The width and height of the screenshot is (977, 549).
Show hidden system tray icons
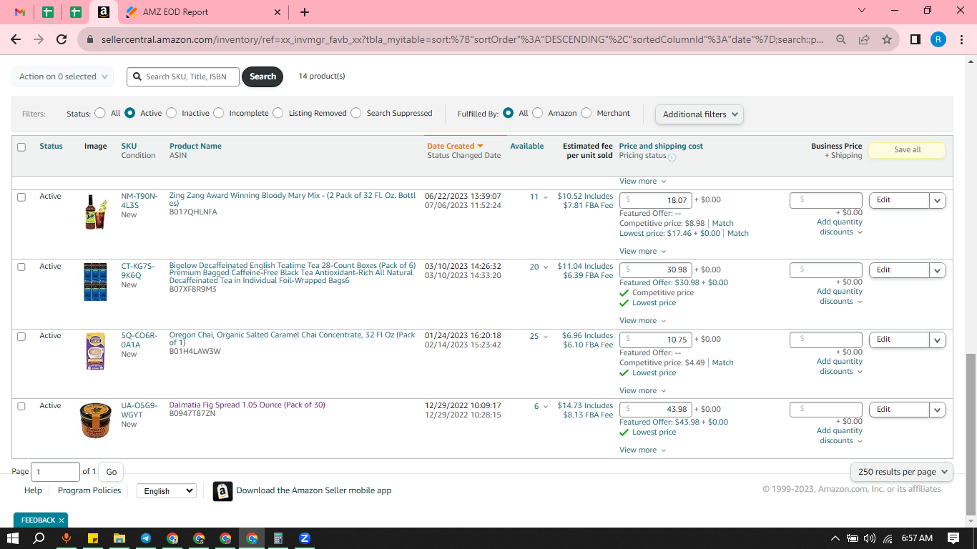[835, 538]
